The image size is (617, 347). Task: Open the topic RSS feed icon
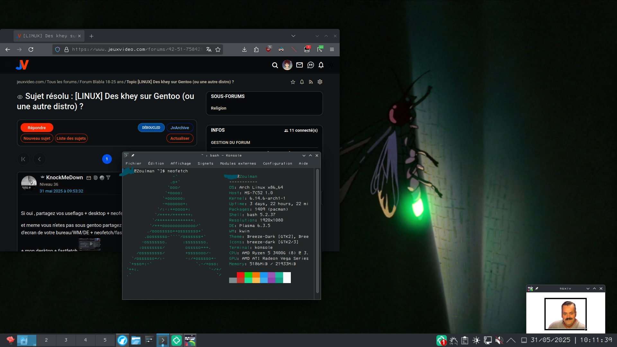(x=311, y=82)
